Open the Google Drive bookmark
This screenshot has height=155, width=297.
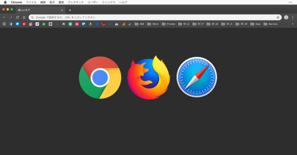90,24
